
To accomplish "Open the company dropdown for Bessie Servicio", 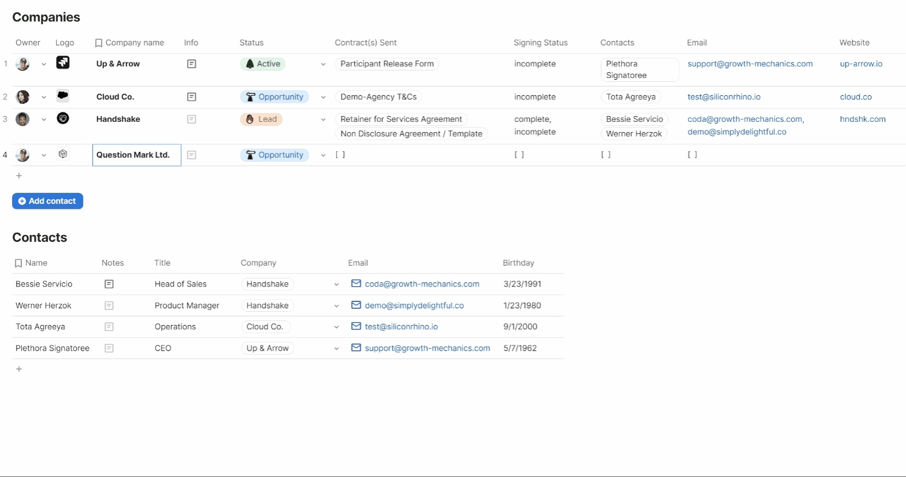I will pyautogui.click(x=337, y=285).
